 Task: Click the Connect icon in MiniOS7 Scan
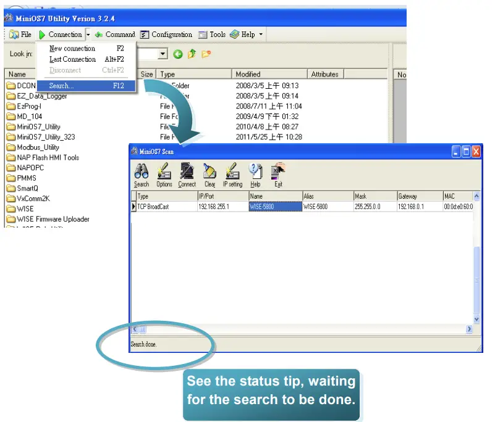pyautogui.click(x=187, y=175)
